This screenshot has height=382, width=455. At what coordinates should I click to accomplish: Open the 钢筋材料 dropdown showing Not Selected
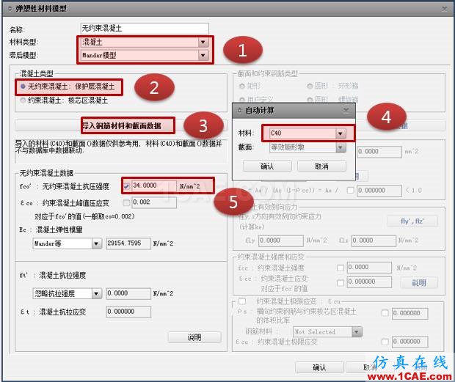point(327,332)
